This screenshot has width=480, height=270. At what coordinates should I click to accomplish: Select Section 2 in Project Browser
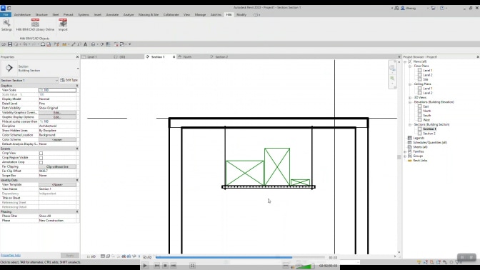(429, 134)
